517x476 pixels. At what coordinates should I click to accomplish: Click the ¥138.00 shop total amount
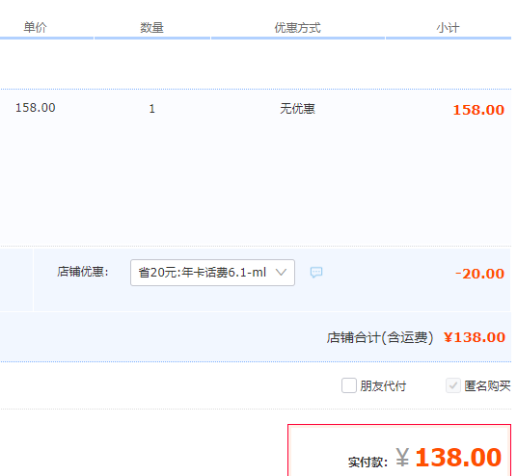(475, 337)
